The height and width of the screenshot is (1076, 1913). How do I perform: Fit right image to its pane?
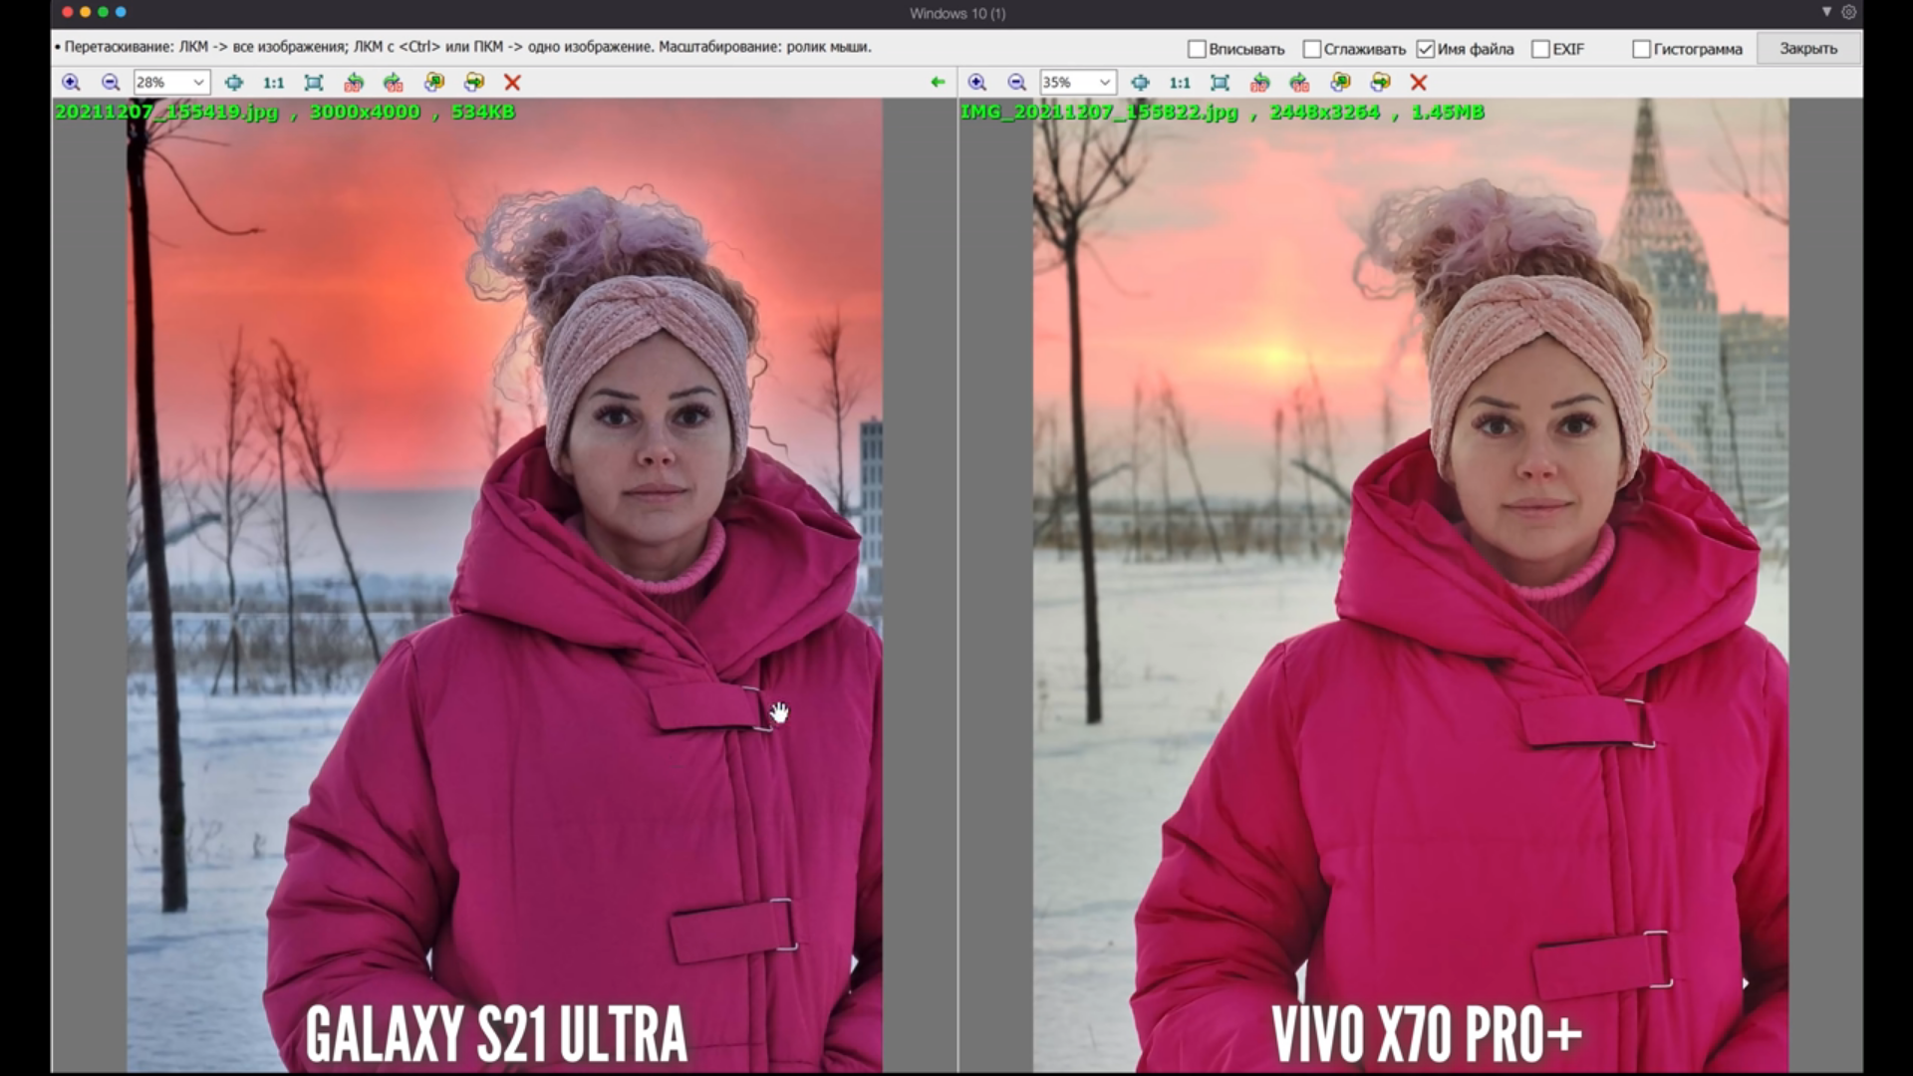(x=1220, y=83)
